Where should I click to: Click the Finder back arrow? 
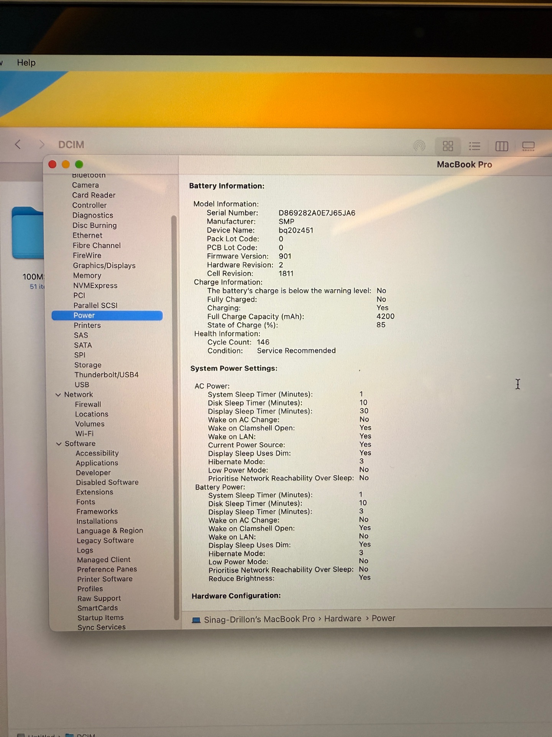tap(18, 144)
